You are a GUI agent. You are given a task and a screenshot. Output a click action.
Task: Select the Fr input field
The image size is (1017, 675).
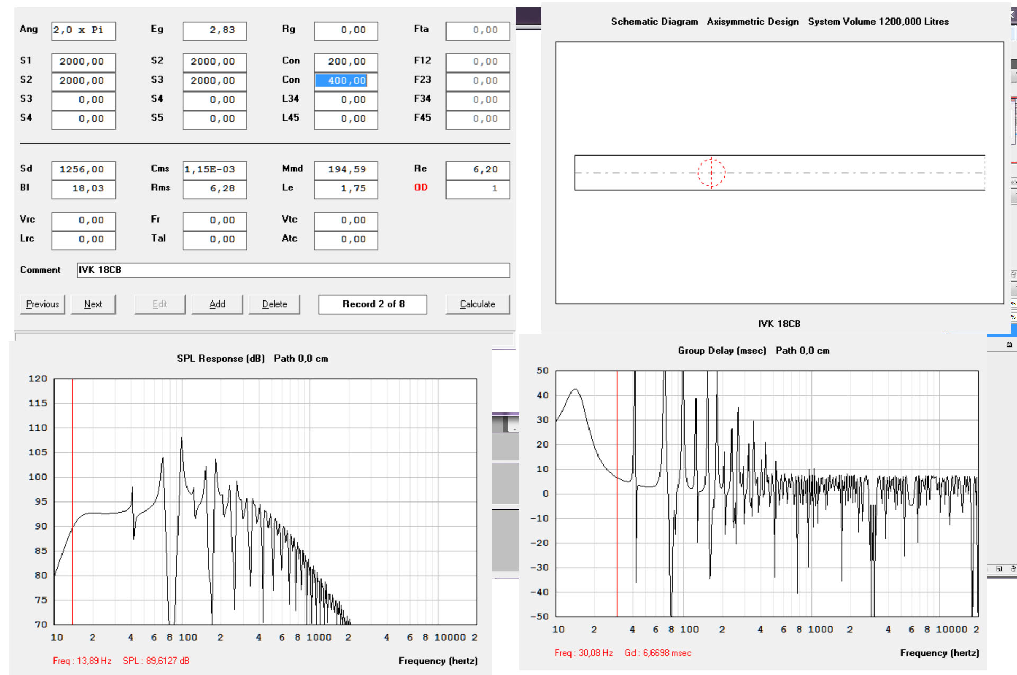215,221
